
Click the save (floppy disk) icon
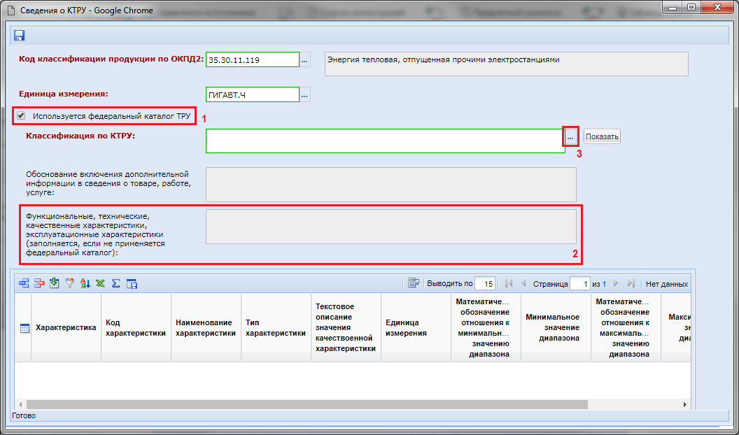[x=19, y=36]
